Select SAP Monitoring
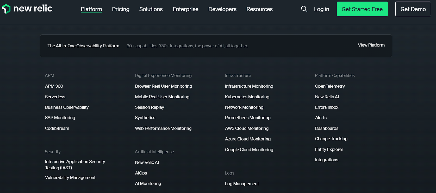This screenshot has width=436, height=193. [60, 118]
